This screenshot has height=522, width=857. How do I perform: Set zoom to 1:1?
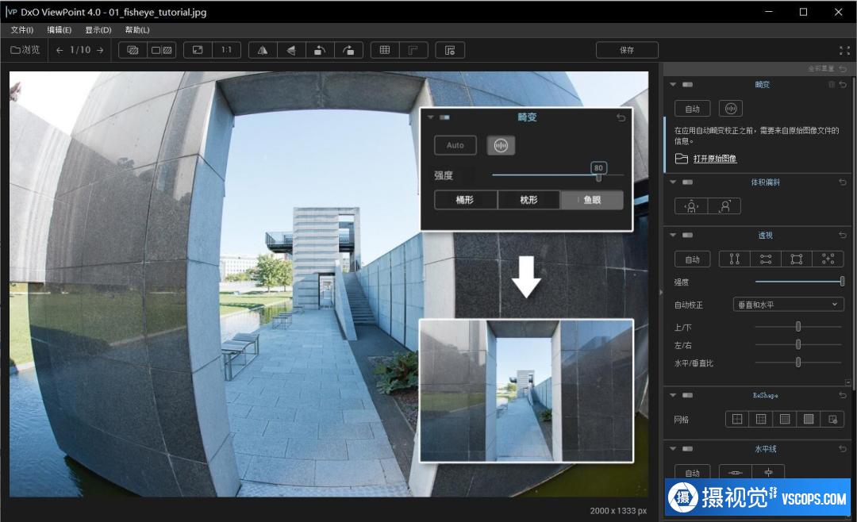coord(226,50)
